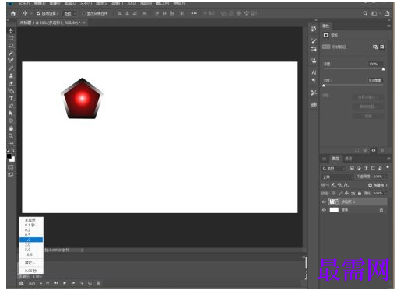The width and height of the screenshot is (404, 294).
Task: Toggle the Propagate Frame 1 checkbox
Action: point(371,185)
